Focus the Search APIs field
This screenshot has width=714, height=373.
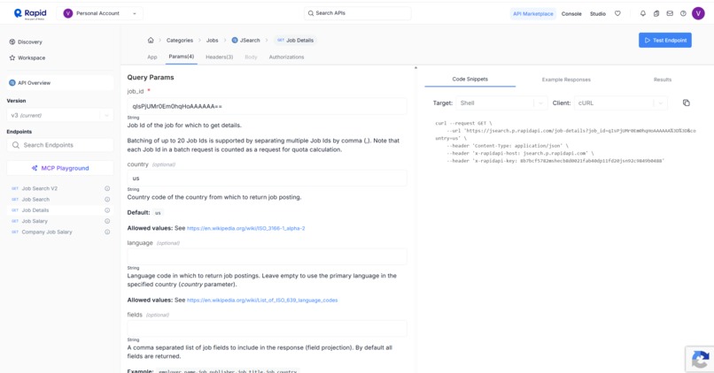pyautogui.click(x=358, y=13)
